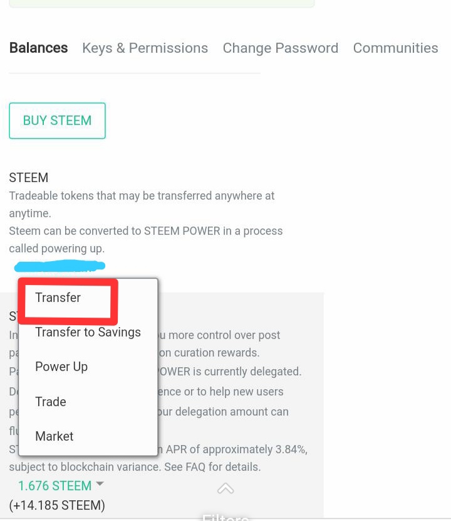Select Power Up in the menu

pyautogui.click(x=61, y=367)
